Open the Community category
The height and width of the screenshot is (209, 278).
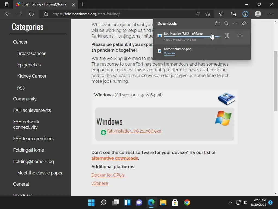coord(25,99)
